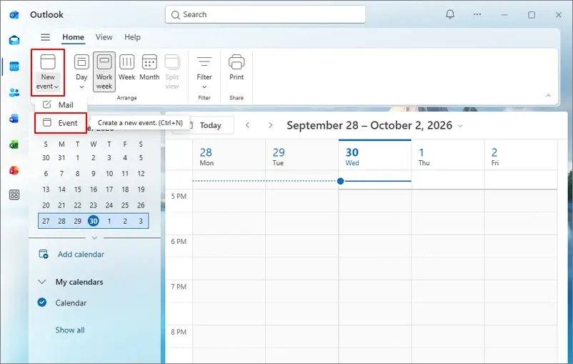
Task: Open the People contacts icon in the sidebar
Action: coord(14,92)
